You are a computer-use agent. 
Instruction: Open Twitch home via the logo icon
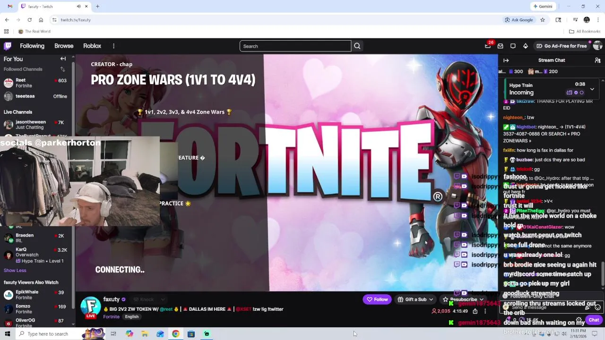click(x=8, y=46)
